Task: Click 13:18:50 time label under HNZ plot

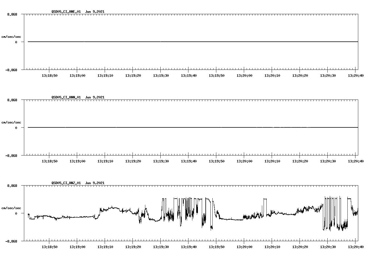Action: [x=50, y=247]
